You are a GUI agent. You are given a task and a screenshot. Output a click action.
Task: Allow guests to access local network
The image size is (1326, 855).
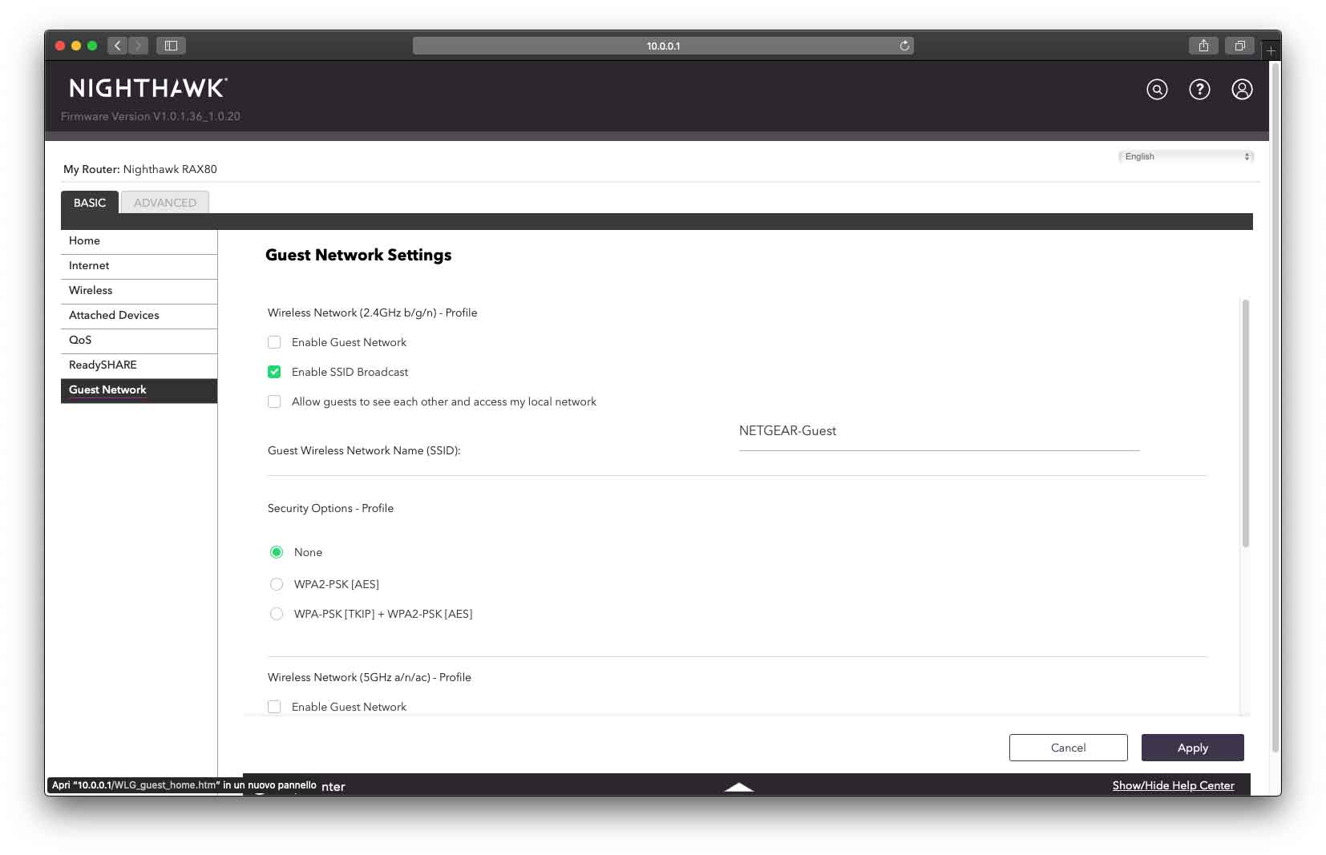274,401
